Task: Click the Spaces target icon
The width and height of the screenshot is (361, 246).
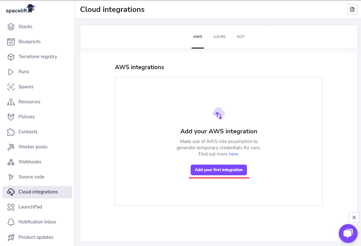Action: tap(11, 87)
